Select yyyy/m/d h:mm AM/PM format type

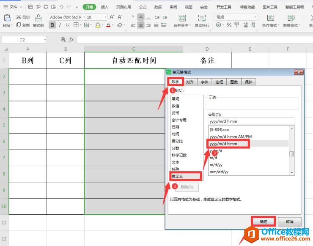(249, 137)
